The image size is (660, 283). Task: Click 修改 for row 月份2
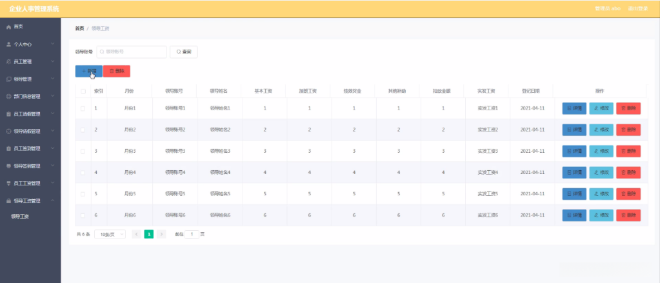[x=601, y=130]
